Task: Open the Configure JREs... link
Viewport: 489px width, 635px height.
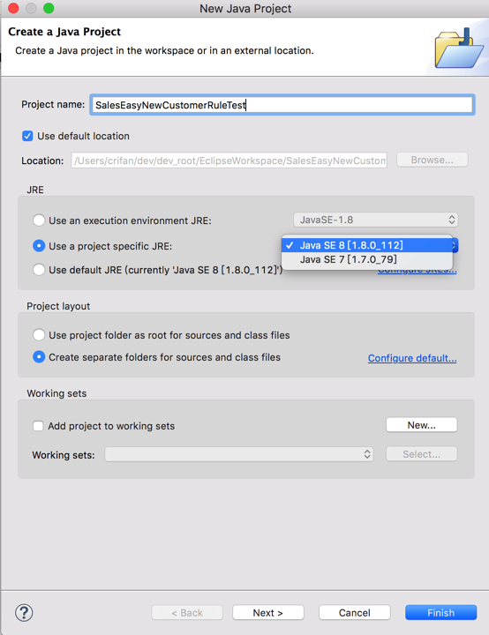Action: (x=418, y=271)
